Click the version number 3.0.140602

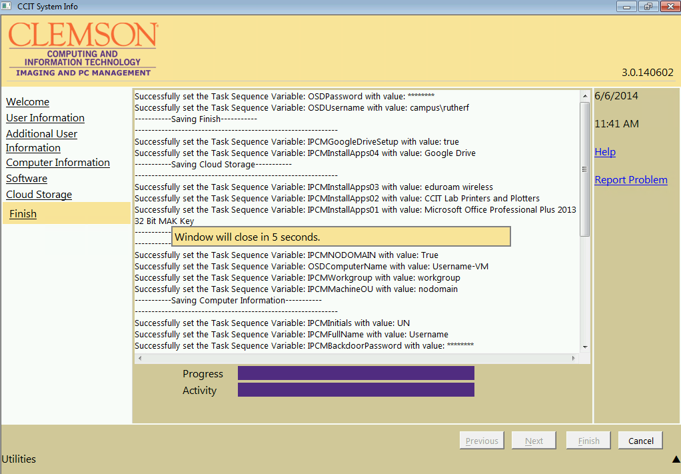pyautogui.click(x=648, y=73)
